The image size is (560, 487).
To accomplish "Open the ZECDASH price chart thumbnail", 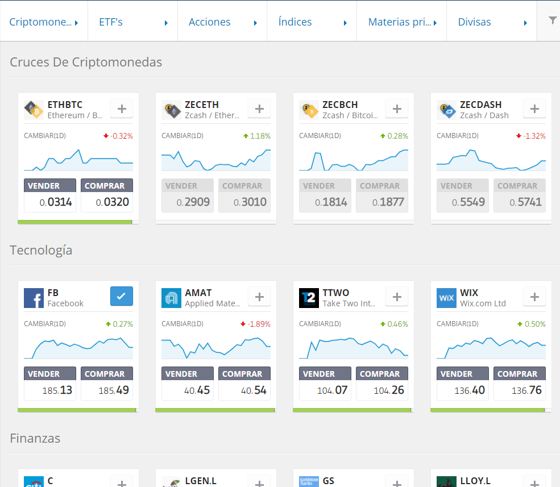I will pyautogui.click(x=491, y=160).
